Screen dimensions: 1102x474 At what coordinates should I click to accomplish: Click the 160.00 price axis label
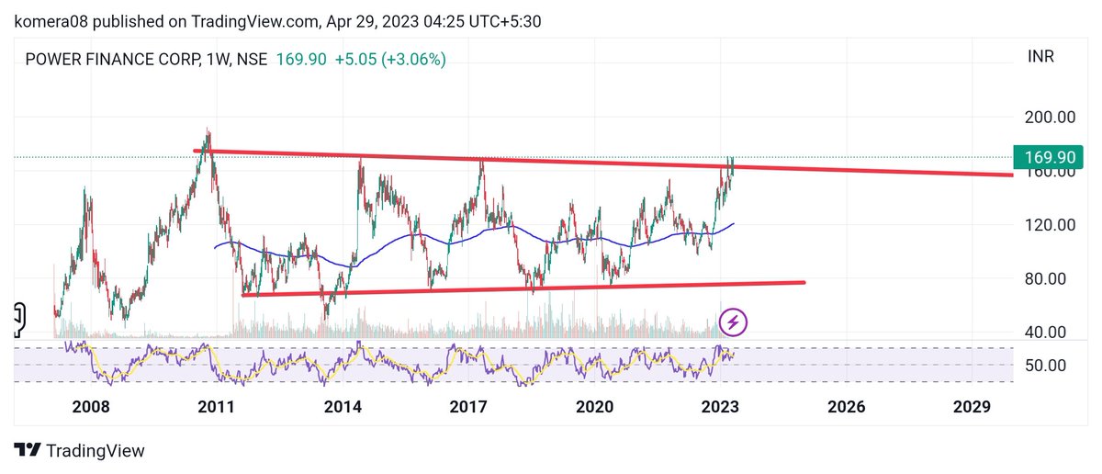1051,173
